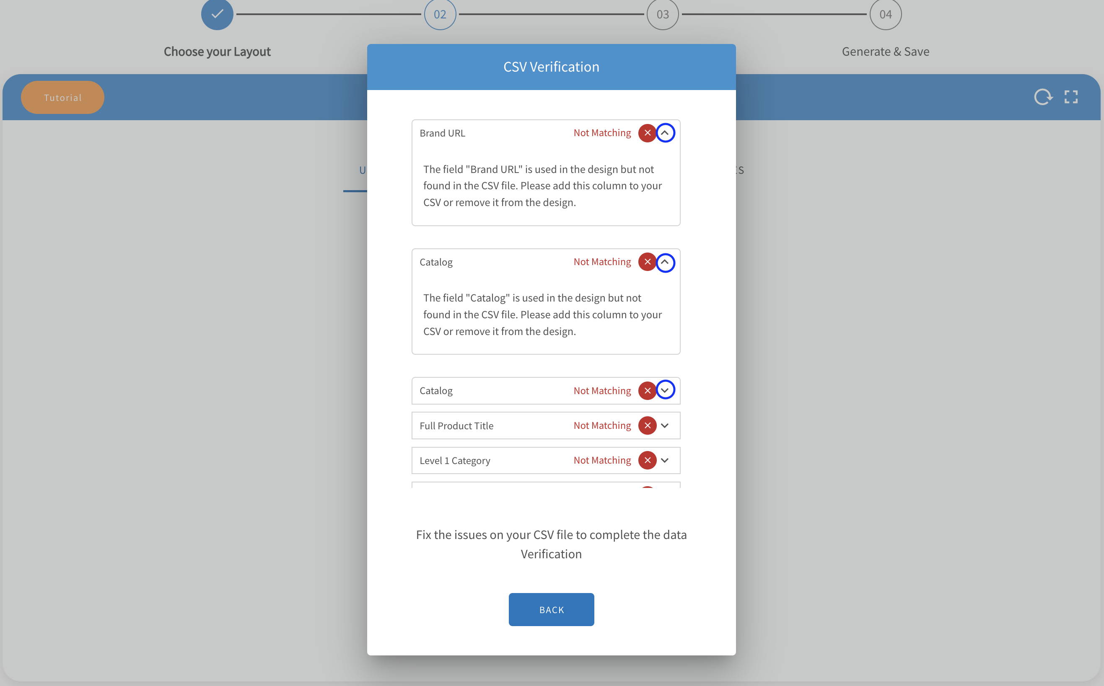Viewport: 1104px width, 686px height.
Task: Go to step 03 in progress bar
Action: 662,14
